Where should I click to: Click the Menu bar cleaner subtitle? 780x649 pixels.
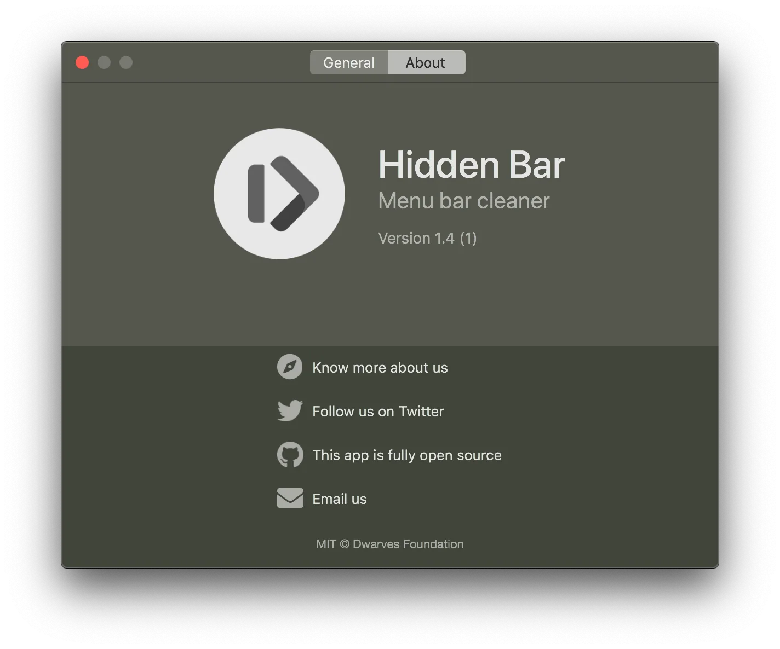click(463, 201)
